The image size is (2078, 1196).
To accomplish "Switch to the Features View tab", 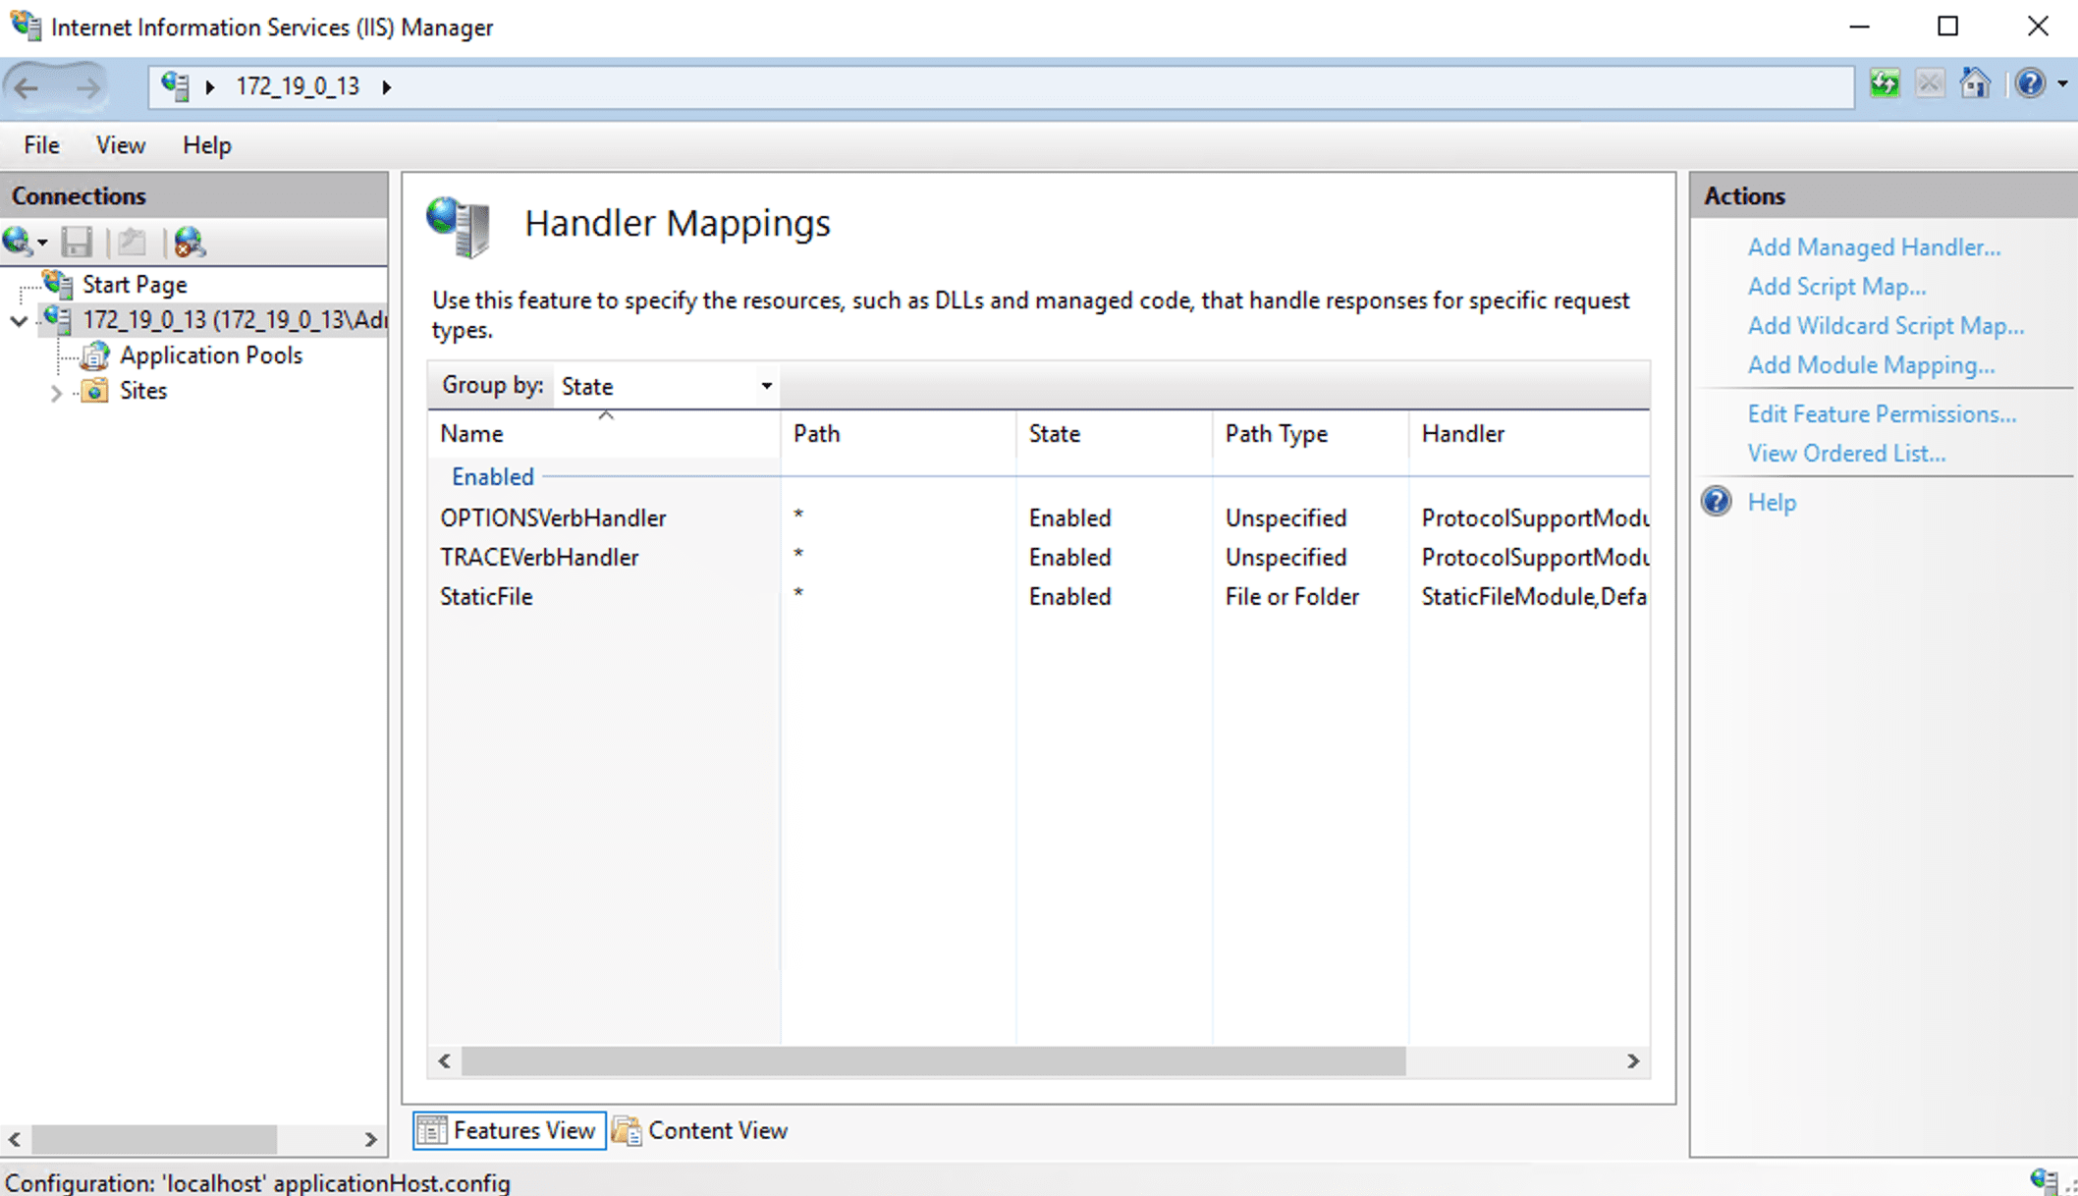I will click(510, 1131).
